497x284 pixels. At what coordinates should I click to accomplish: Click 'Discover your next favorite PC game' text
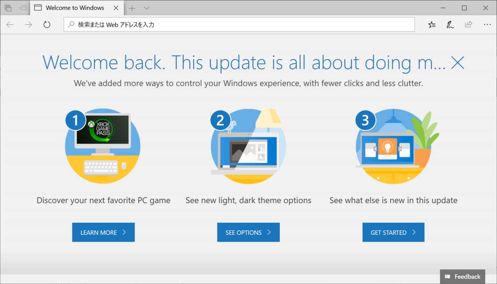tap(104, 200)
